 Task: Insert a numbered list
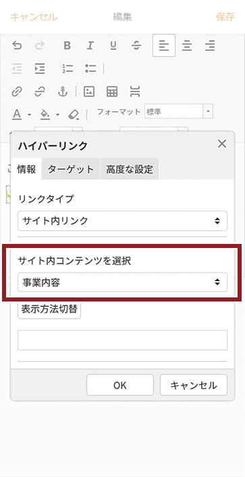pos(67,68)
